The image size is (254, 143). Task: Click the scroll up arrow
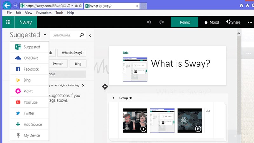tap(239, 33)
